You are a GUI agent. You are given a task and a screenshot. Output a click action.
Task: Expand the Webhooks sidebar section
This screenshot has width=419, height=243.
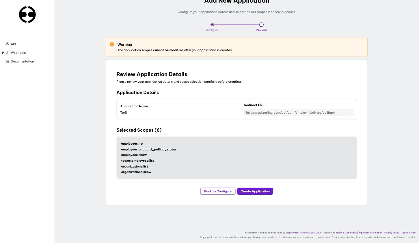pos(3,53)
